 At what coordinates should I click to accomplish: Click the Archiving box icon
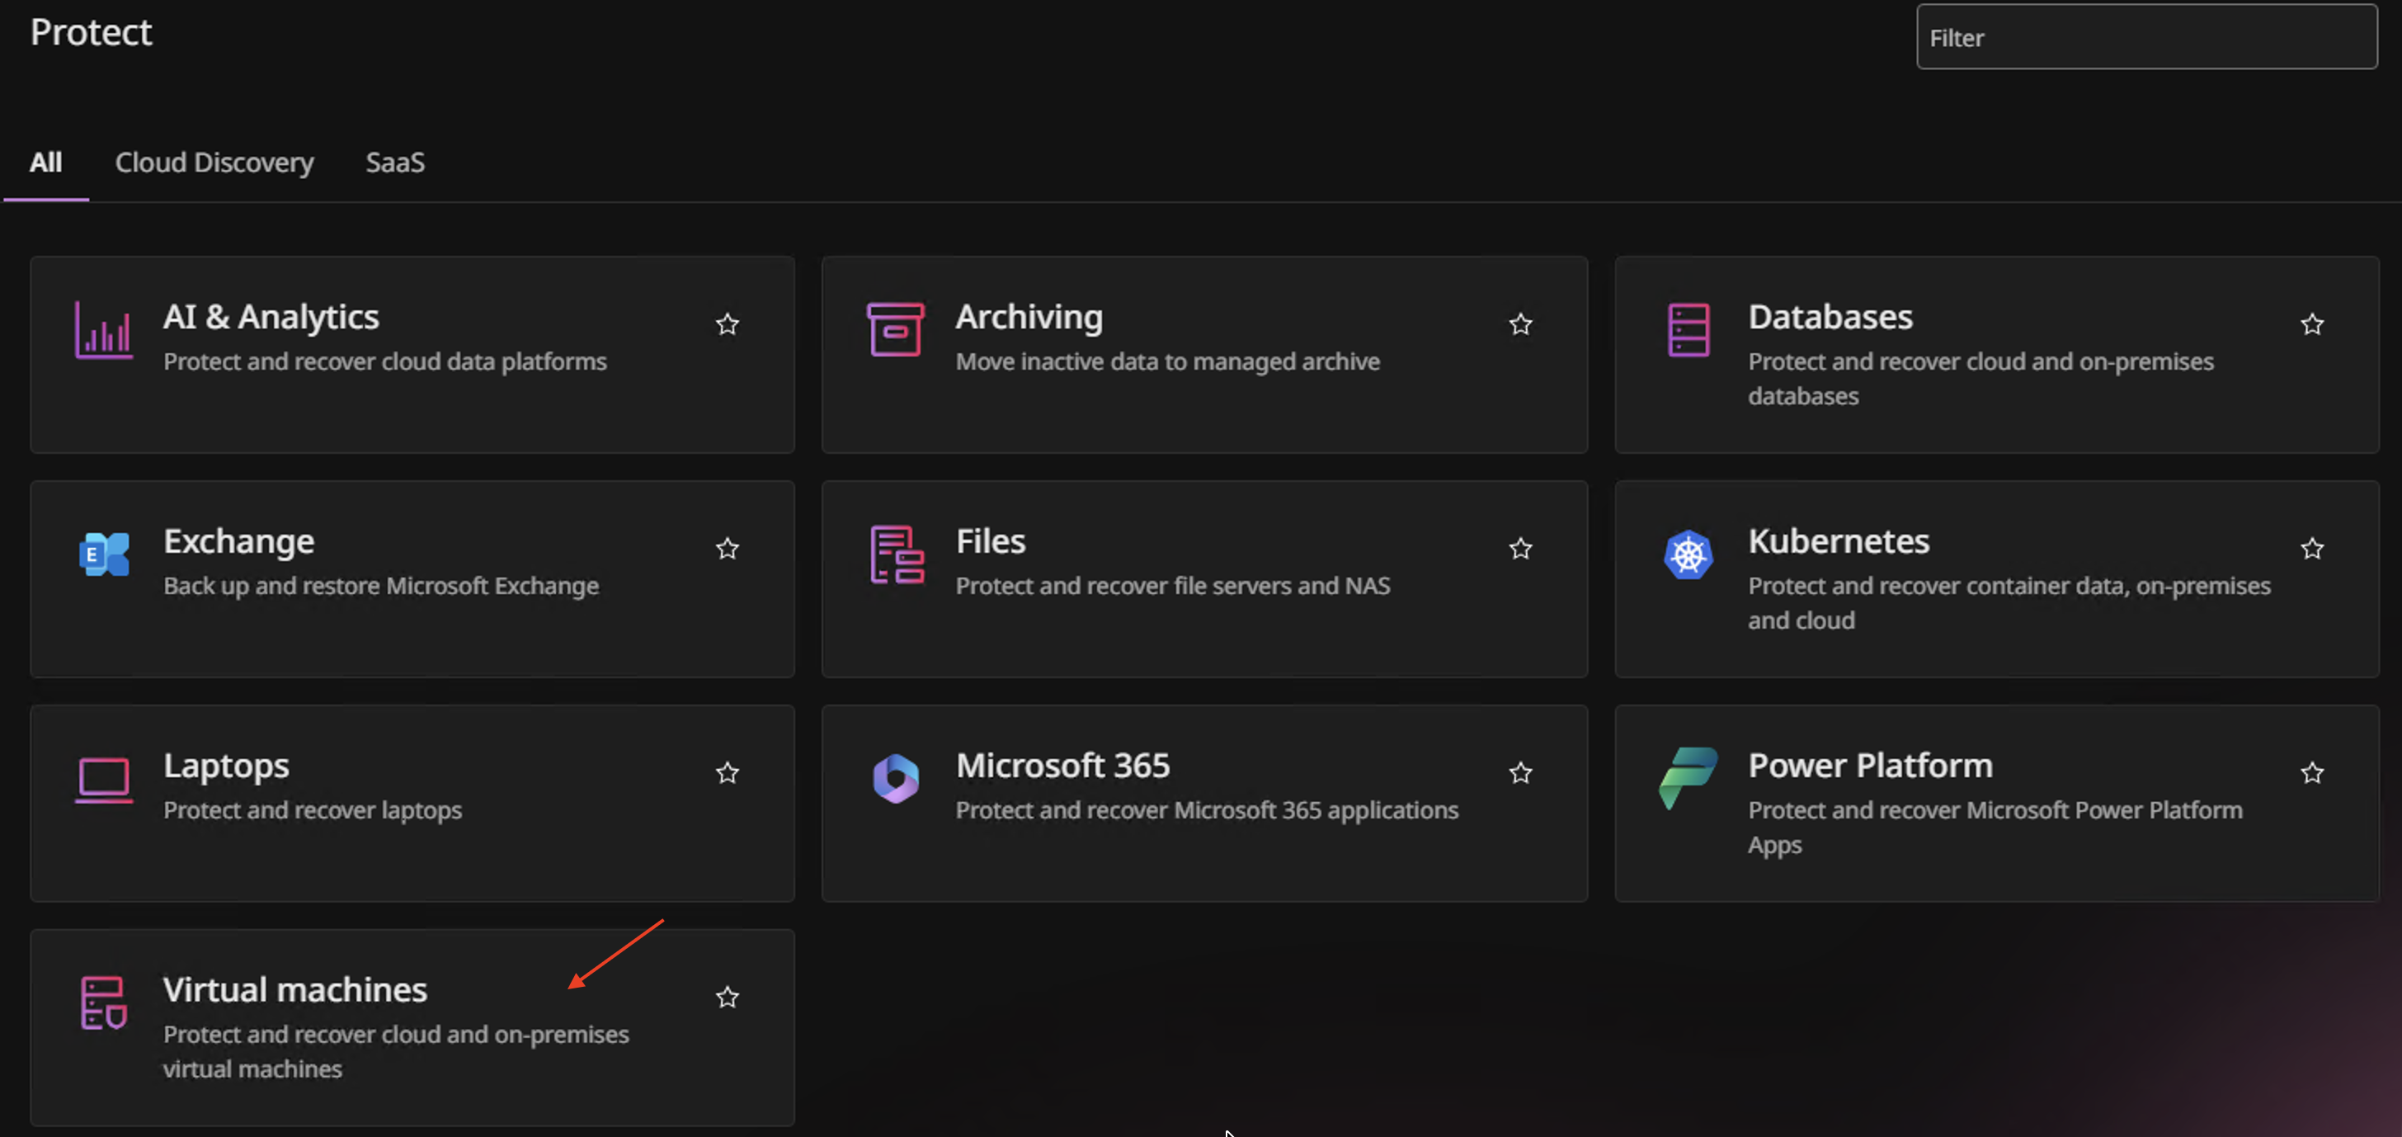895,329
